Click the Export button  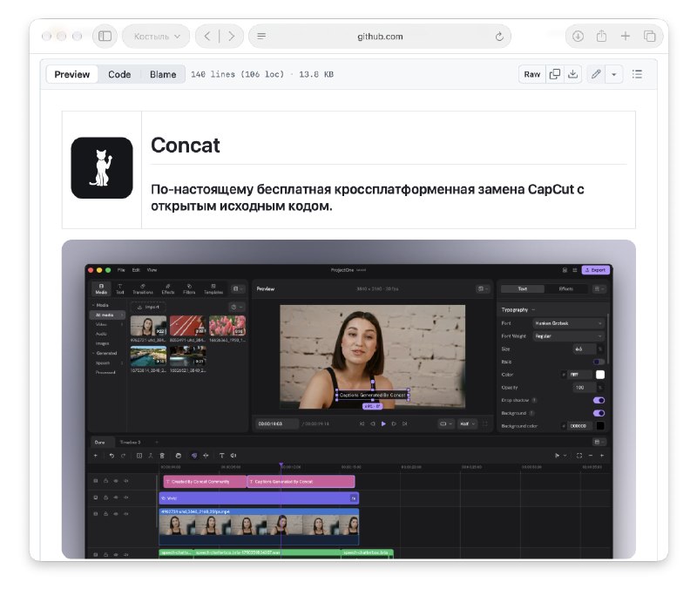[596, 270]
